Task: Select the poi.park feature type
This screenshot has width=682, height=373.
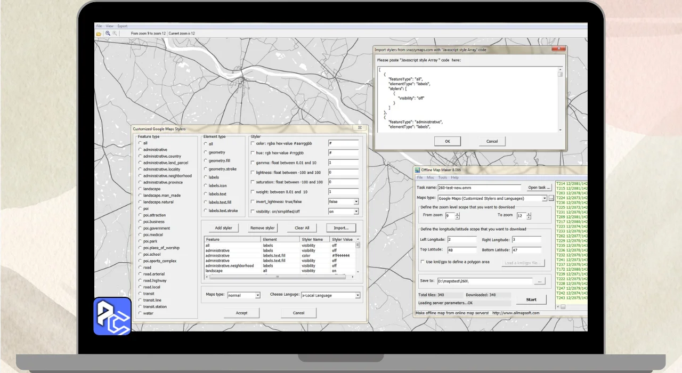Action: [x=140, y=241]
